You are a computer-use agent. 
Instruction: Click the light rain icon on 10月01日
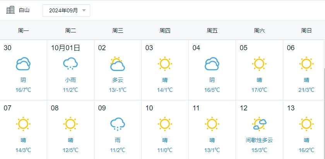tap(70, 64)
